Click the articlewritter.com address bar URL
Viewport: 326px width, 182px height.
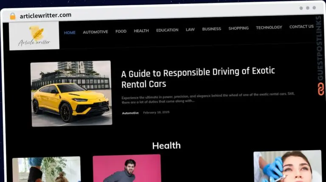(45, 15)
